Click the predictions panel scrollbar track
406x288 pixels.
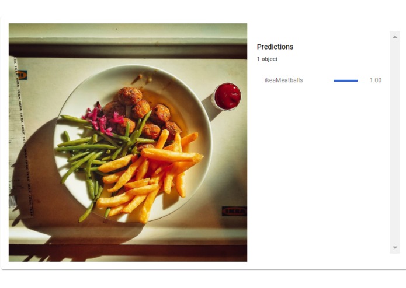(x=395, y=142)
